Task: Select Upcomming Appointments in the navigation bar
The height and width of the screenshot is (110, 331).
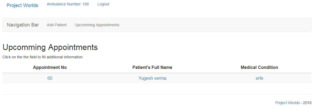Action: tap(97, 25)
